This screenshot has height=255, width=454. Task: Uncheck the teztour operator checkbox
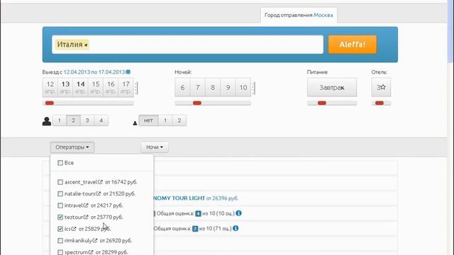60,217
